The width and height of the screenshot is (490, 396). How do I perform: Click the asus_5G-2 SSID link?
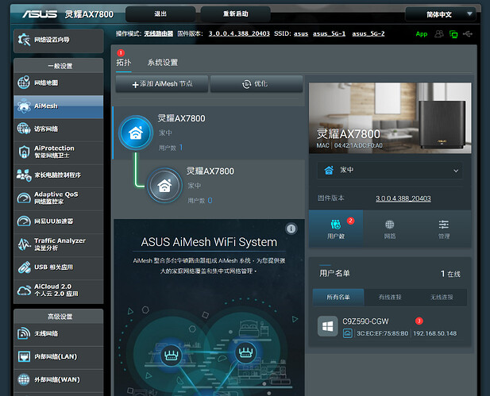point(368,34)
